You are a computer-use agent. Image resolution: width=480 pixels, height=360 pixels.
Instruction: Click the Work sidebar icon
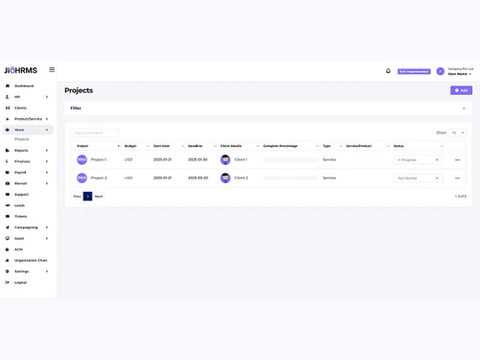(x=8, y=130)
